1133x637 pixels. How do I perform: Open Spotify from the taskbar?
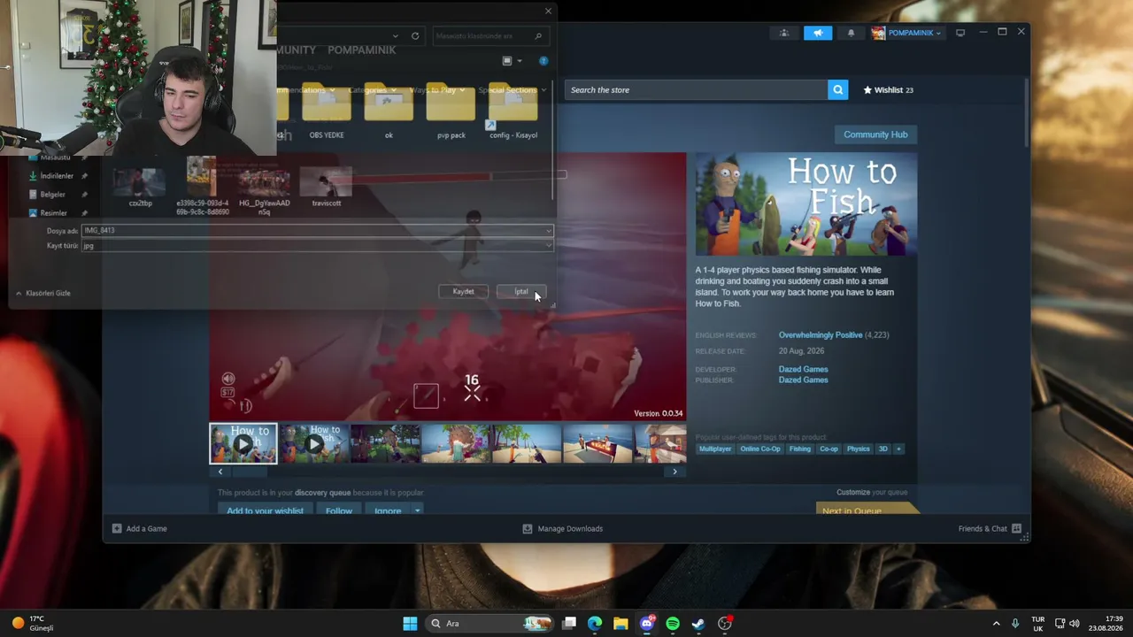673,624
